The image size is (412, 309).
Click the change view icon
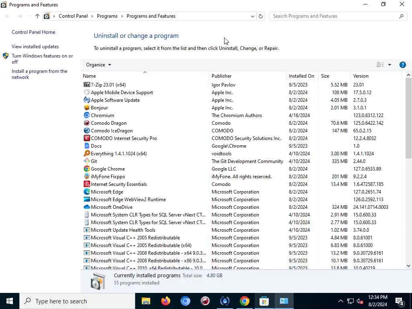tap(380, 65)
